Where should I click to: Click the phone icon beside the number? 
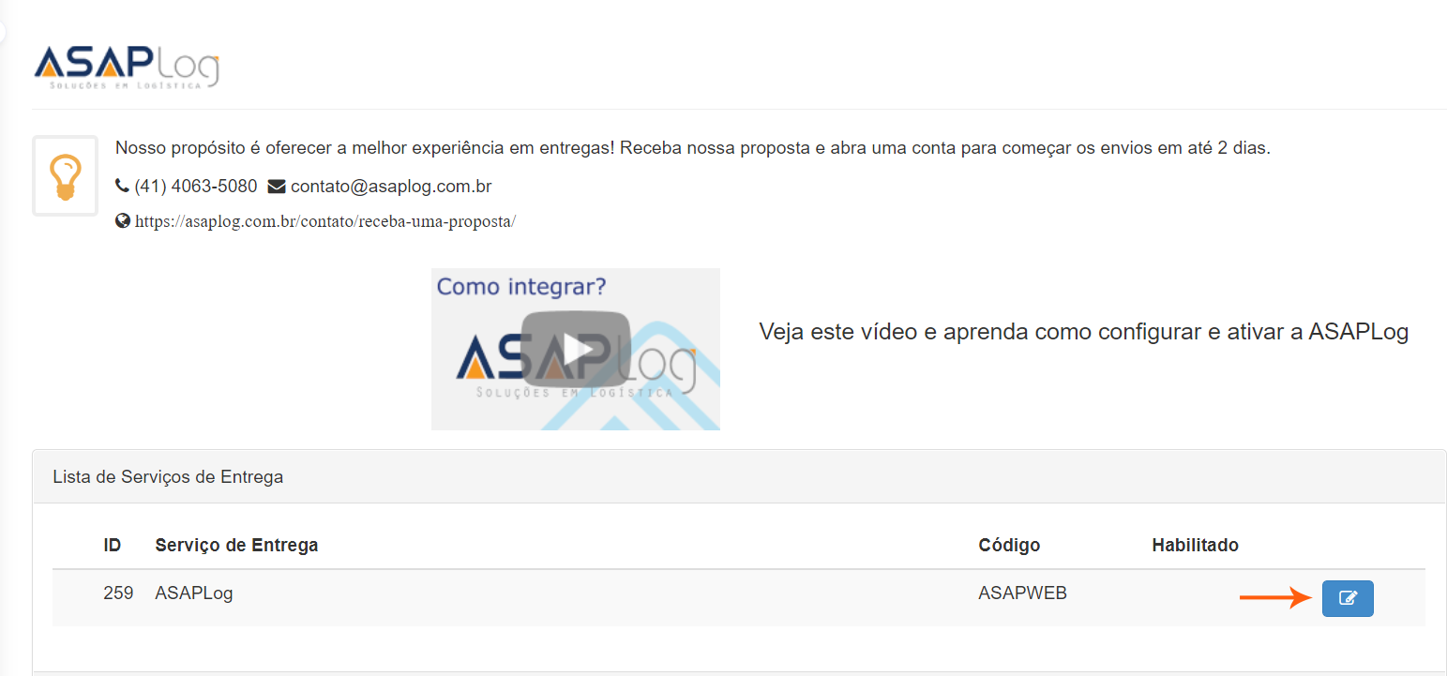click(x=122, y=187)
